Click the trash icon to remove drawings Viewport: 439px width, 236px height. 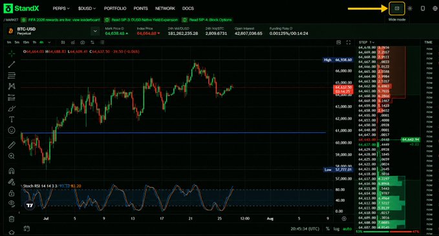coord(12,219)
